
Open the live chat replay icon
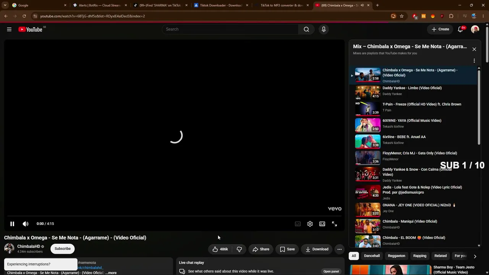coord(182,271)
